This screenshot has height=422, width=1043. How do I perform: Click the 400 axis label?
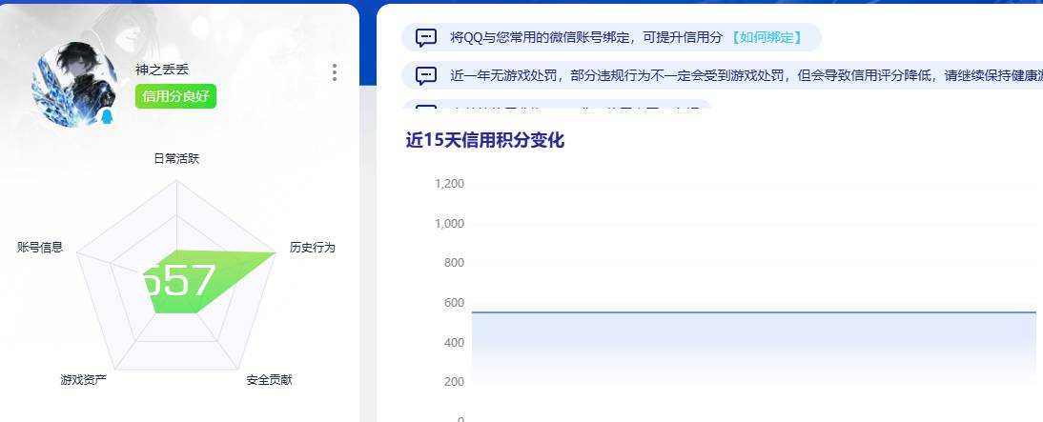(x=454, y=342)
